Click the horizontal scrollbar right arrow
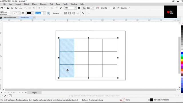The width and height of the screenshot is (183, 103). 177,90
